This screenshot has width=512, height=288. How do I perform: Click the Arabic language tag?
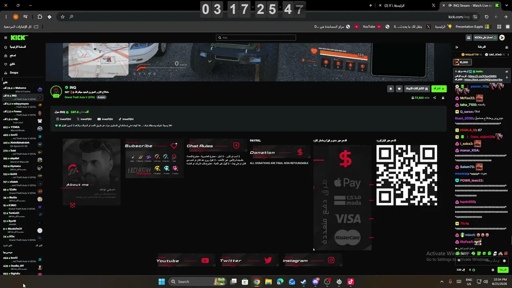pyautogui.click(x=101, y=97)
